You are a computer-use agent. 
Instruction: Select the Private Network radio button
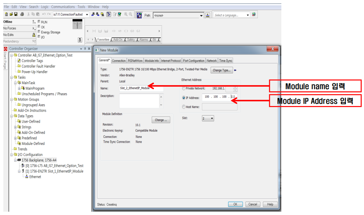(x=183, y=87)
